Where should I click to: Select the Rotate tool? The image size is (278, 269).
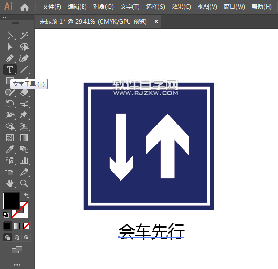click(10, 104)
